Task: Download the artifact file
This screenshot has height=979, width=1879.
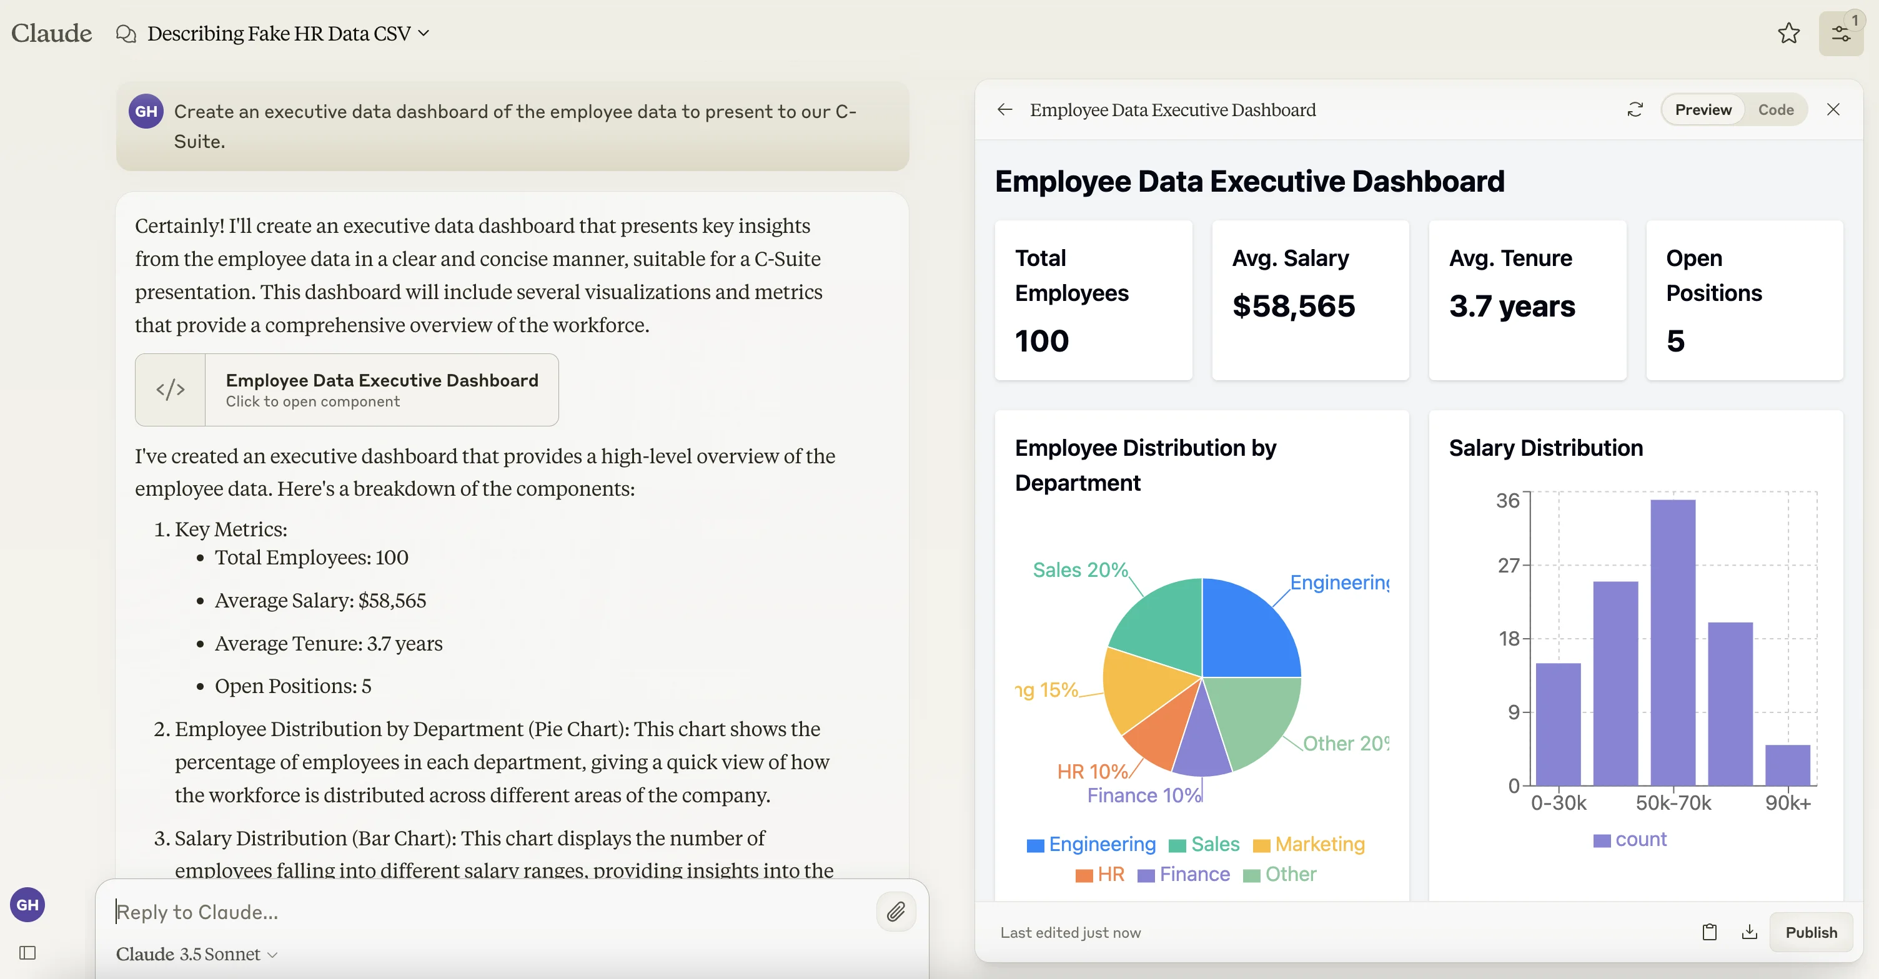Action: [x=1749, y=932]
